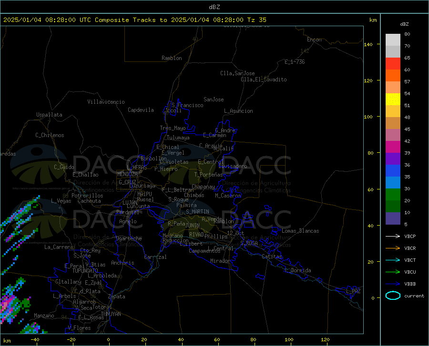Click the V_Flores map label
Screen dimensions: 429x346
79,328
